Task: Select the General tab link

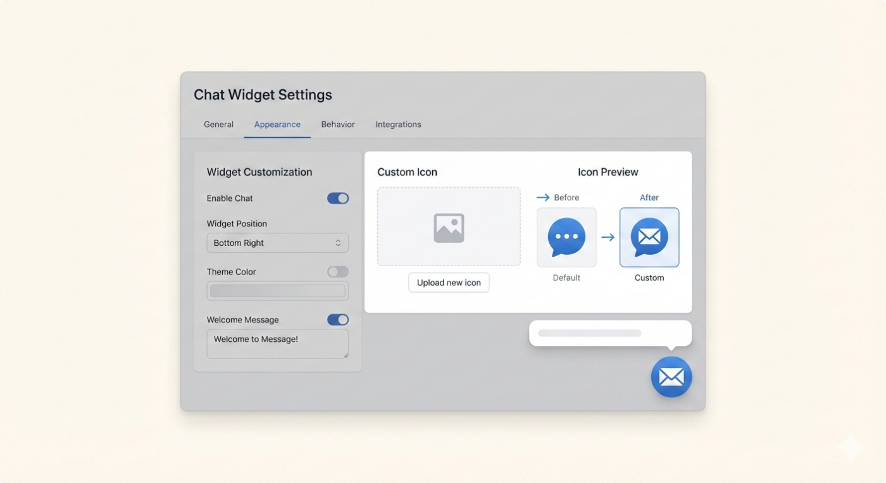Action: coord(218,124)
